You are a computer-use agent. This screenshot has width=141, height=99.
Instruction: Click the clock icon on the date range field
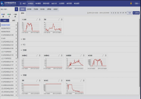pos(88,13)
